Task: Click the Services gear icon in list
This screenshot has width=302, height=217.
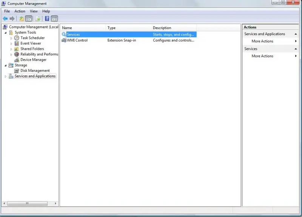Action: click(64, 34)
